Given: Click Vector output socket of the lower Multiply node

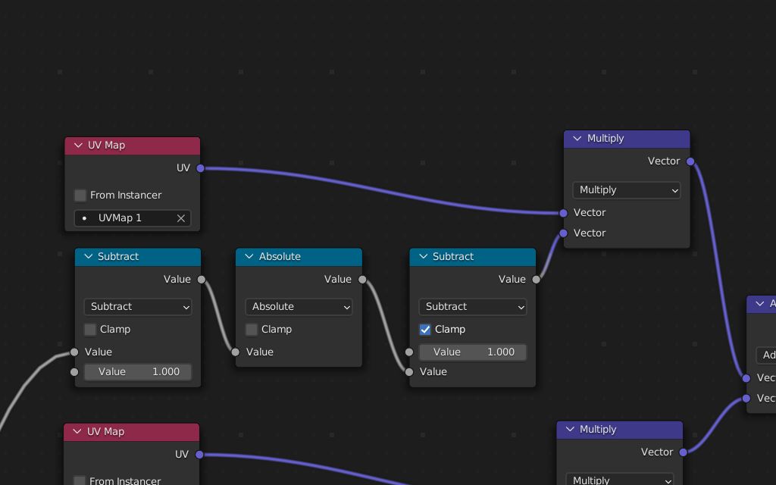Looking at the screenshot, I should point(684,452).
